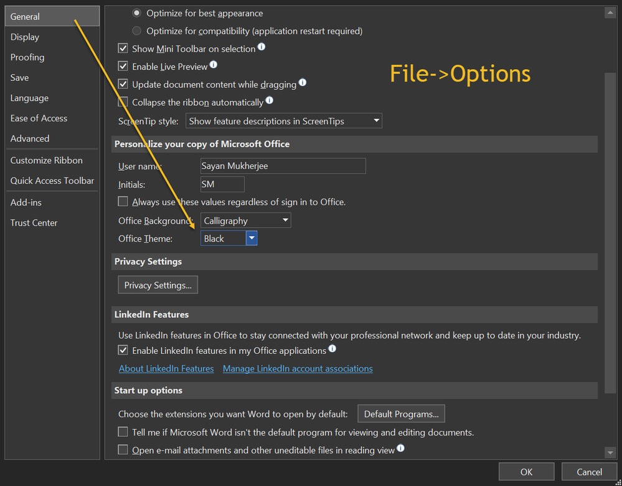Click scrollbar up arrow at top
622x486 pixels.
[610, 12]
